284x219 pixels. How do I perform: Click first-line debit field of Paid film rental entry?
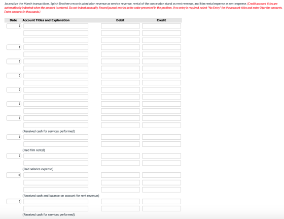coord(121,137)
